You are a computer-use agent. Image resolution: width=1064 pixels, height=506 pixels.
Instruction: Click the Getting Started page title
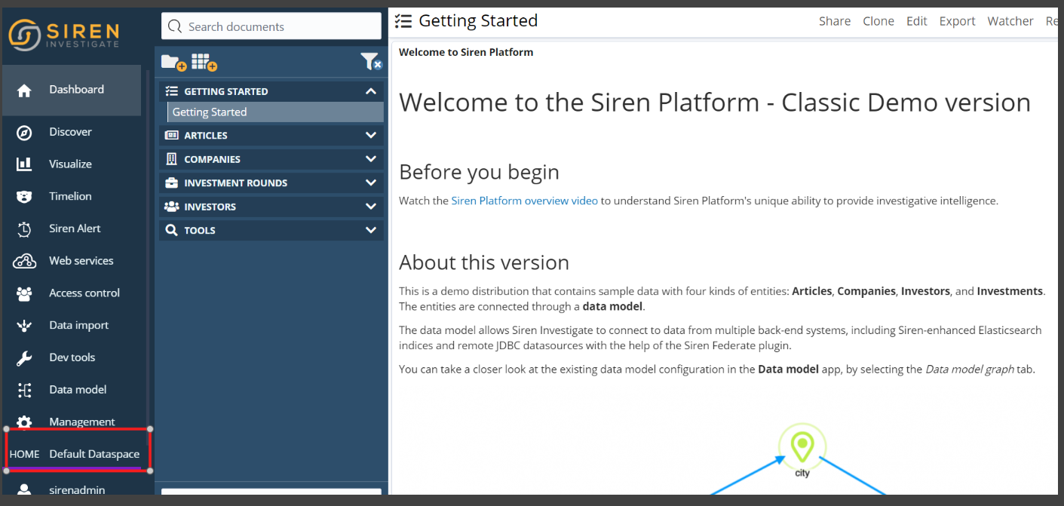point(478,21)
